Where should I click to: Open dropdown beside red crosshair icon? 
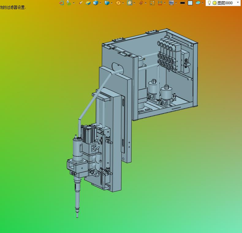click(x=146, y=3)
